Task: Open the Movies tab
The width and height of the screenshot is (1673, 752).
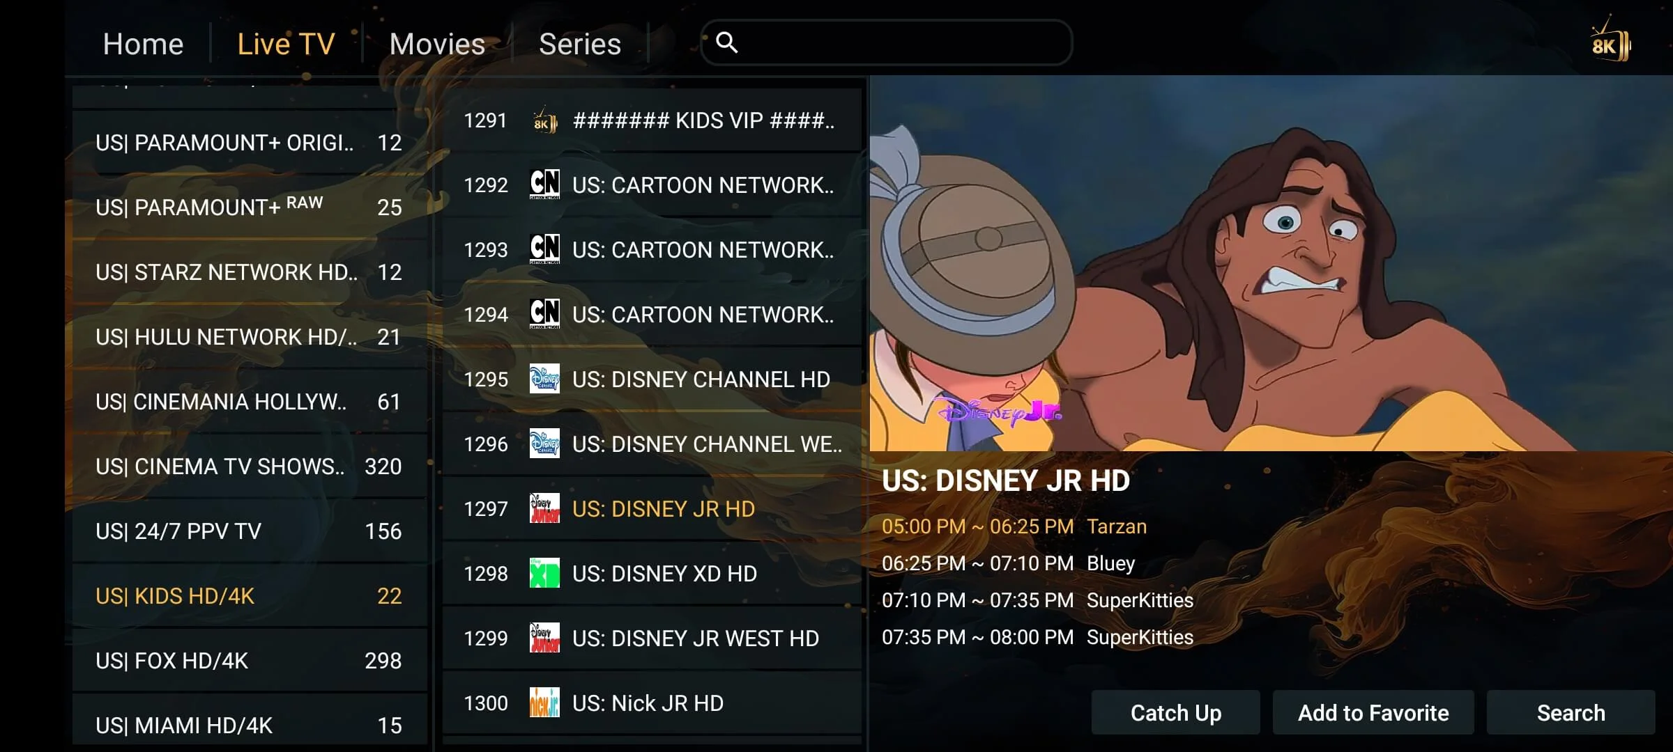Action: tap(437, 45)
